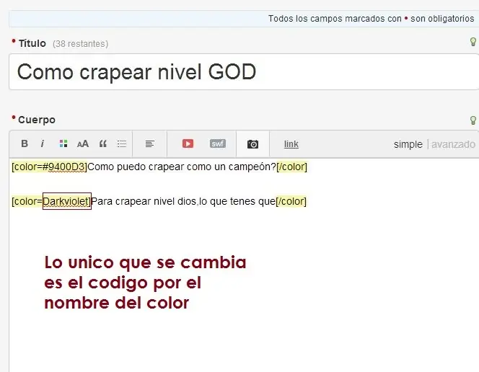Show the Título help lightbulb tip
The height and width of the screenshot is (372, 479).
click(473, 42)
